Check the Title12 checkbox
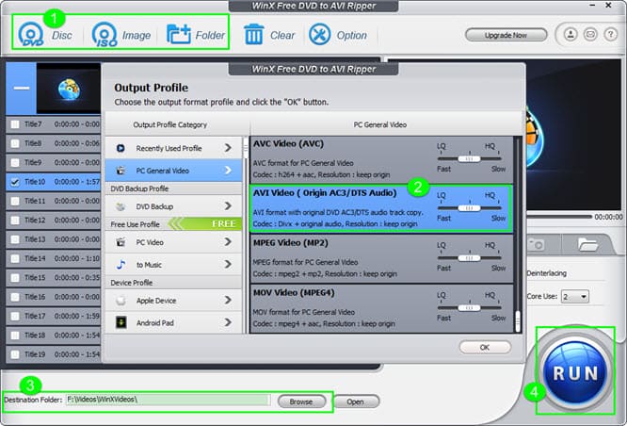Image resolution: width=627 pixels, height=426 pixels. click(15, 221)
